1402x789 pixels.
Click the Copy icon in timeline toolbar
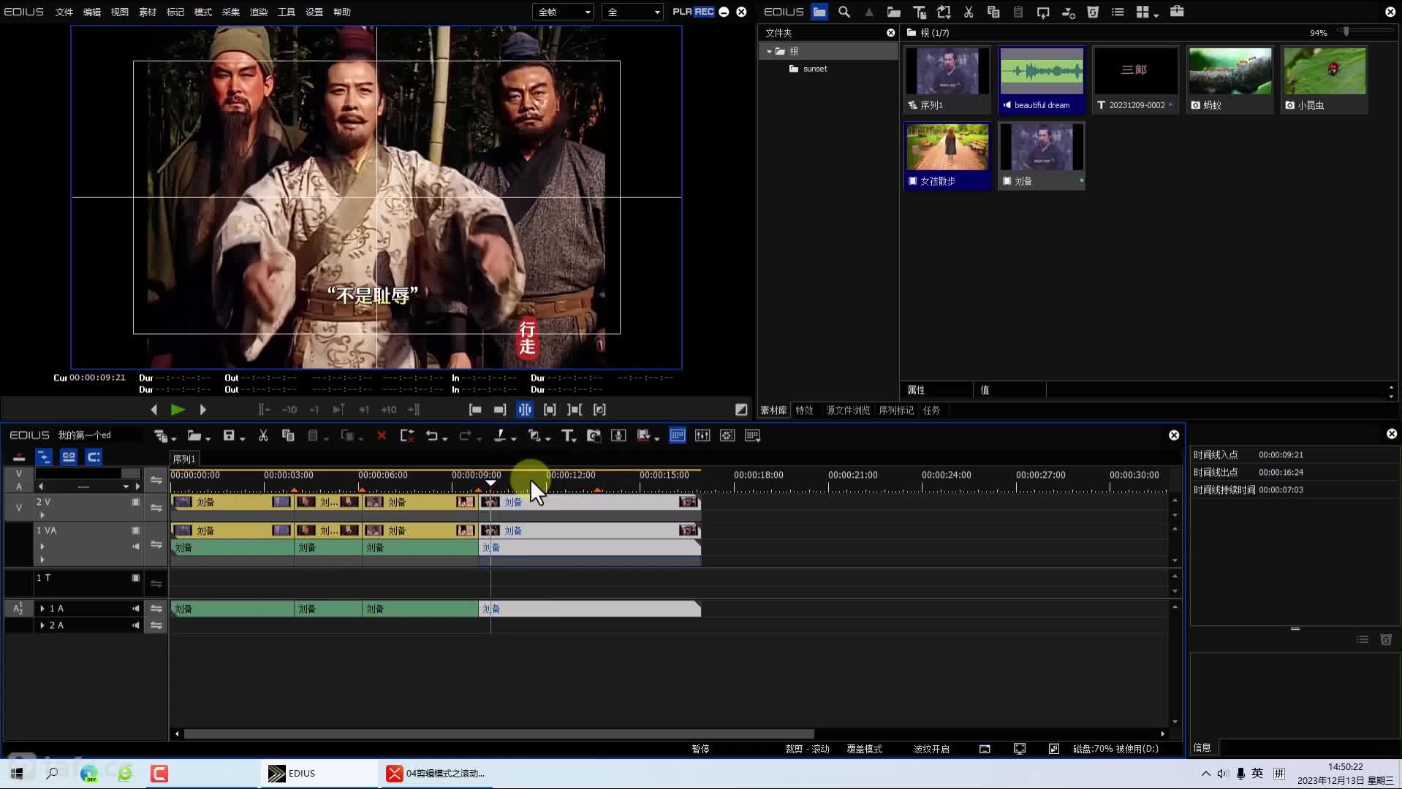(288, 435)
